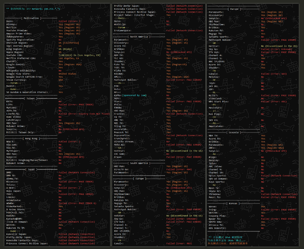This screenshot has width=304, height=249.
Task: Click the 'KKTV:' label
Action: click(10, 102)
